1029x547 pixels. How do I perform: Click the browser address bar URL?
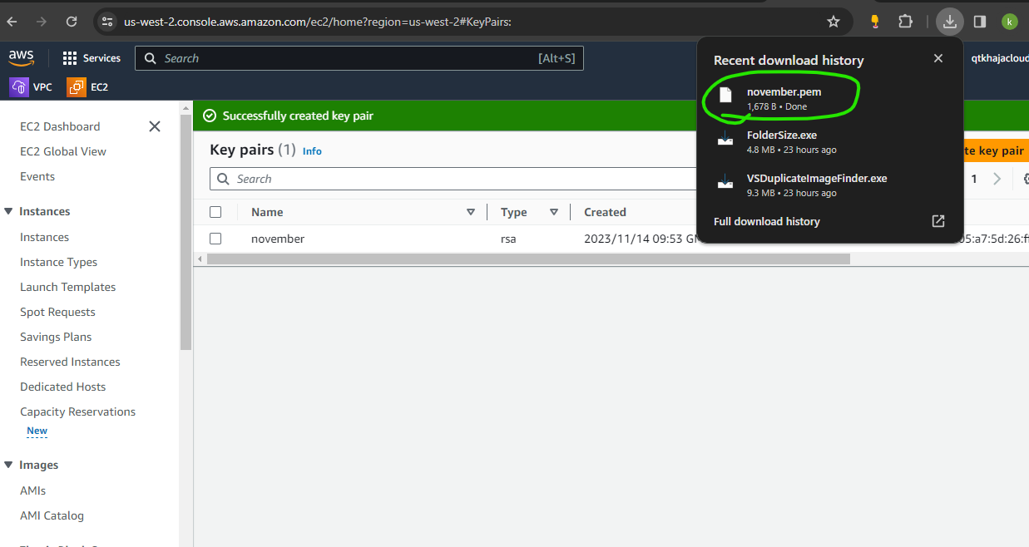click(x=317, y=22)
